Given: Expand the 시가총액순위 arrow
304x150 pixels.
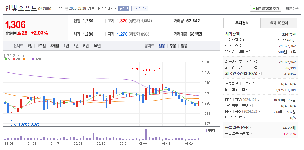Looking at the screenshot, I should 247,40.
